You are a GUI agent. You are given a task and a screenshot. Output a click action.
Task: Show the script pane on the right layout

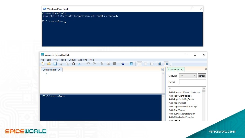[146, 64]
